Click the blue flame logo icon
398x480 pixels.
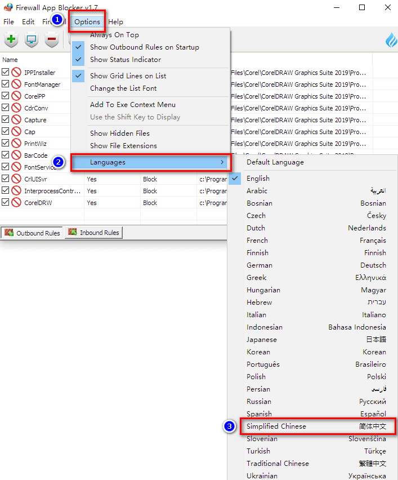click(391, 40)
